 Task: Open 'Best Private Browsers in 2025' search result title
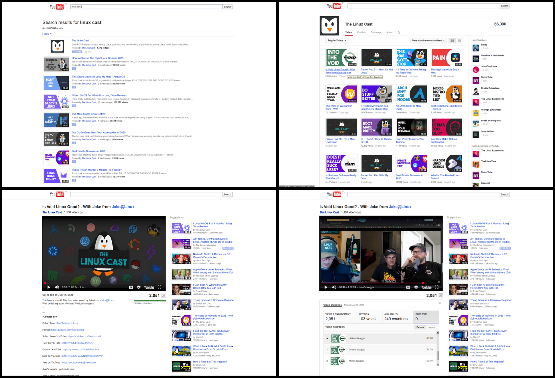(88, 151)
